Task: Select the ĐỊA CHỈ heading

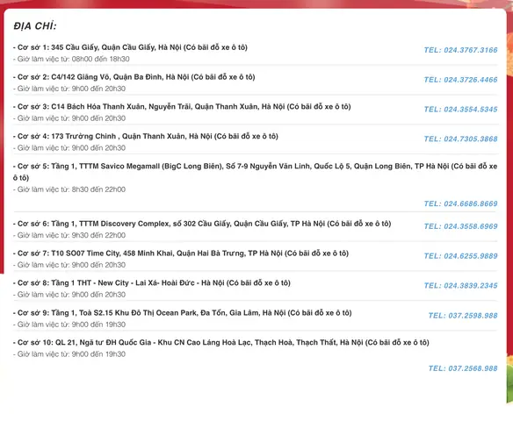Action: click(35, 25)
